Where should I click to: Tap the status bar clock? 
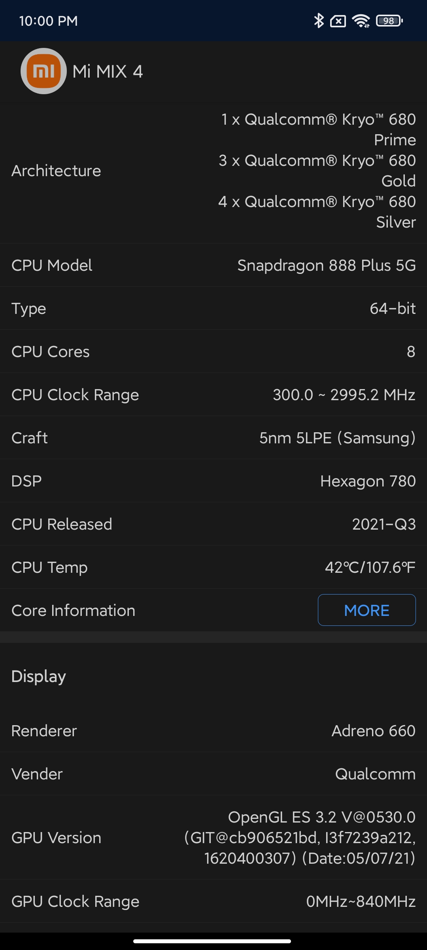(x=49, y=21)
